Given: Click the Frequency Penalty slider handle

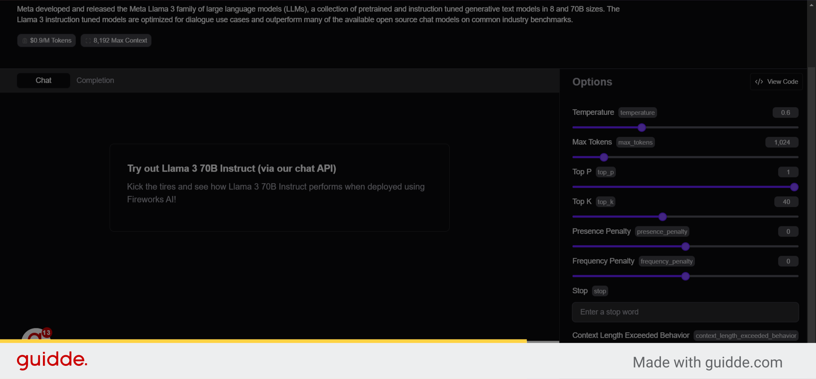Looking at the screenshot, I should coord(686,276).
